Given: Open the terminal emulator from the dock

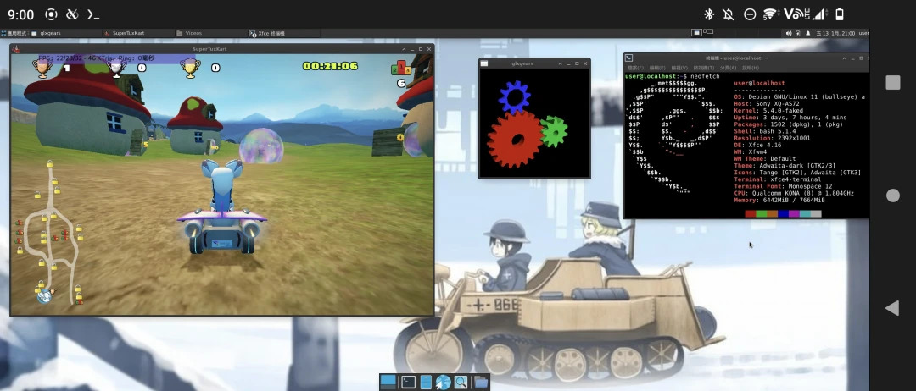Looking at the screenshot, I should click(408, 383).
